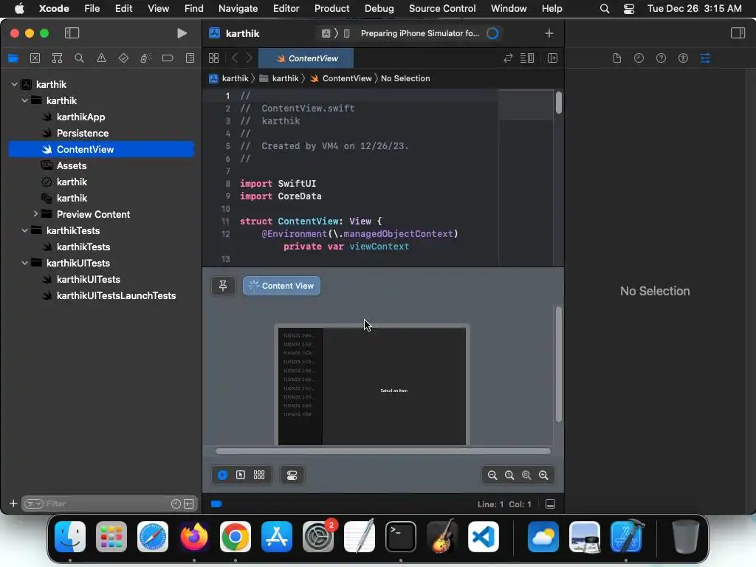Screen dimensions: 756x567
Task: Switch to Live preview mode
Action: click(x=222, y=475)
